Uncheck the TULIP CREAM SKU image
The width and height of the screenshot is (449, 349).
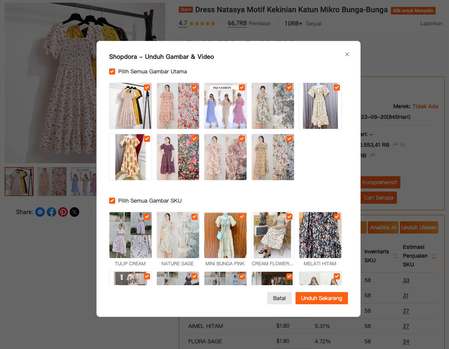click(x=147, y=217)
